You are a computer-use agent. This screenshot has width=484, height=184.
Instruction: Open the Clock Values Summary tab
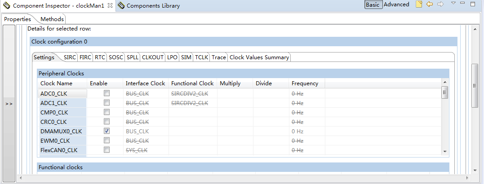point(259,57)
